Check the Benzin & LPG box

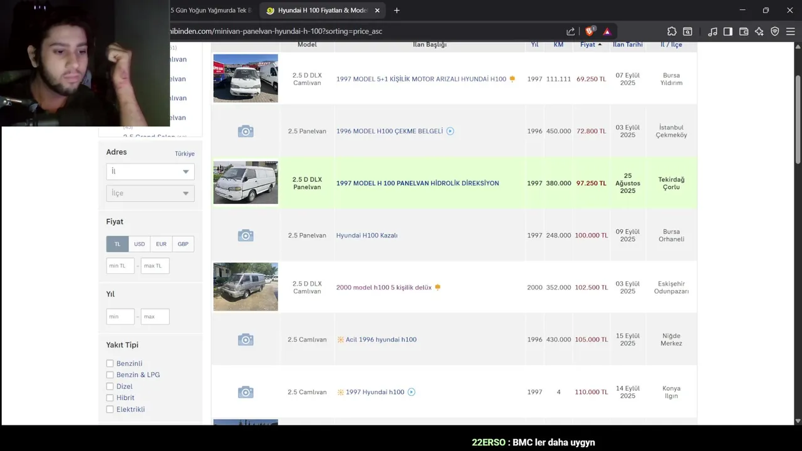pos(110,375)
